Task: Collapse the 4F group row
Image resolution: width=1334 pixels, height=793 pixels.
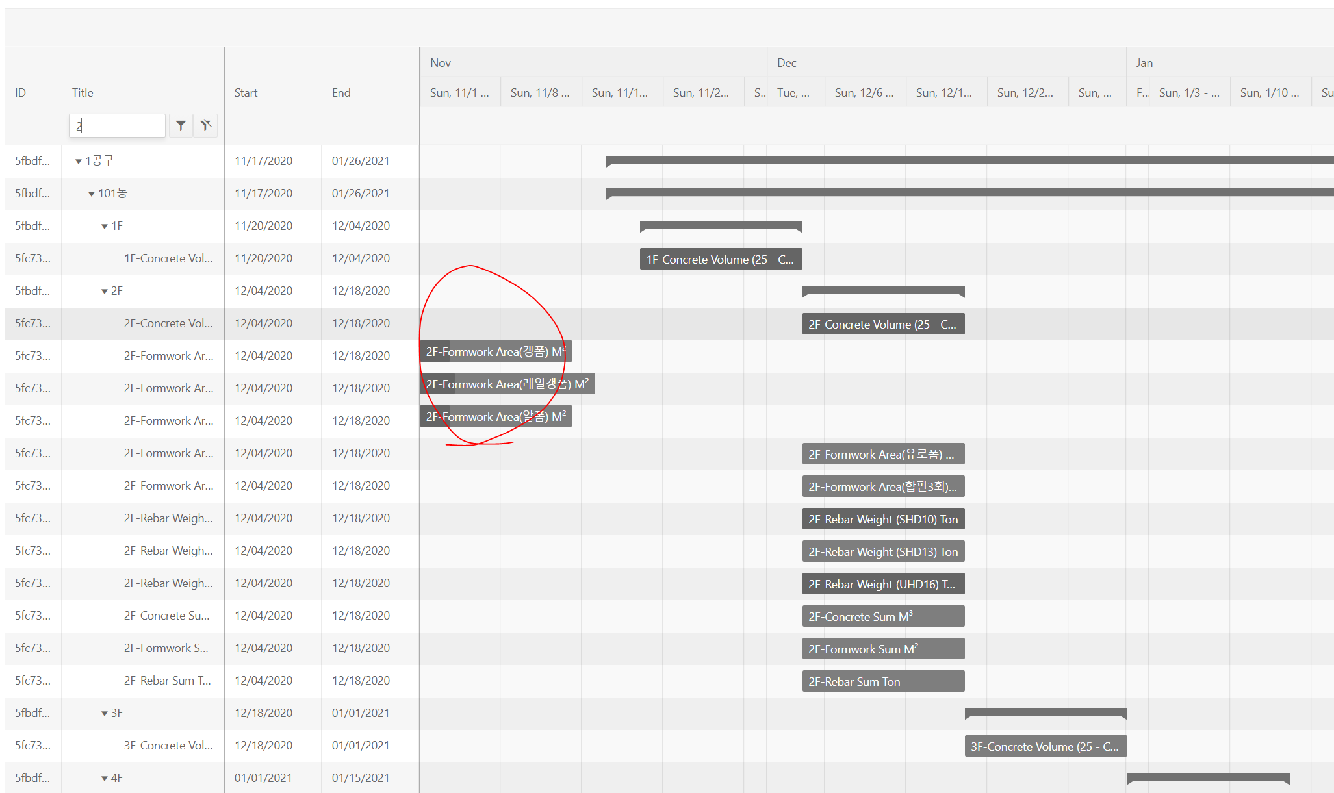Action: point(105,778)
